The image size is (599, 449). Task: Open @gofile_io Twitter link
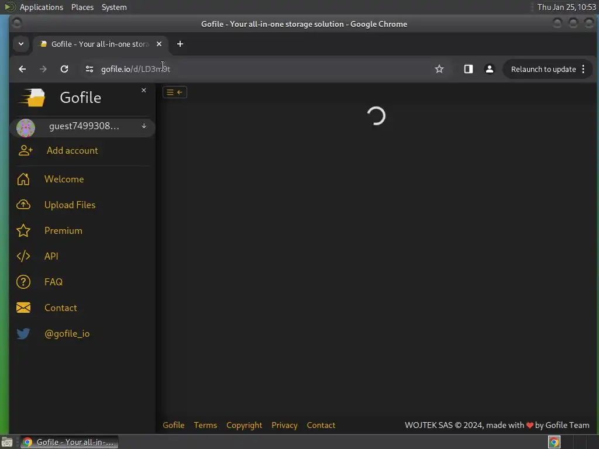[x=67, y=334]
